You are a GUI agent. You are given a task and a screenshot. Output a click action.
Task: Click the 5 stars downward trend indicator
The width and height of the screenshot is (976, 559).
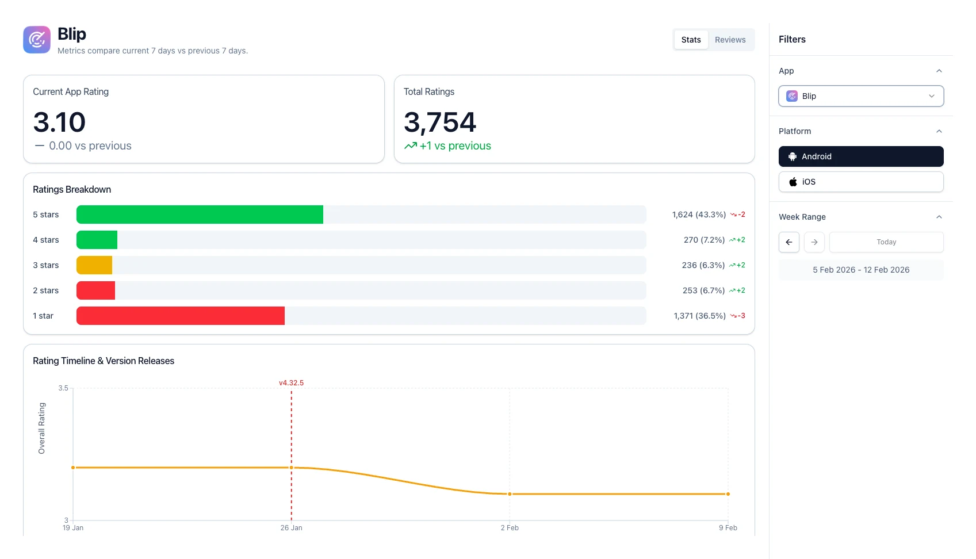coord(738,215)
